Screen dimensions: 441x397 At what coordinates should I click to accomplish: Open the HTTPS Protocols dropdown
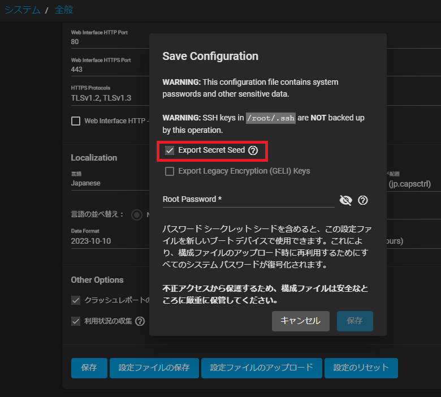[x=107, y=98]
